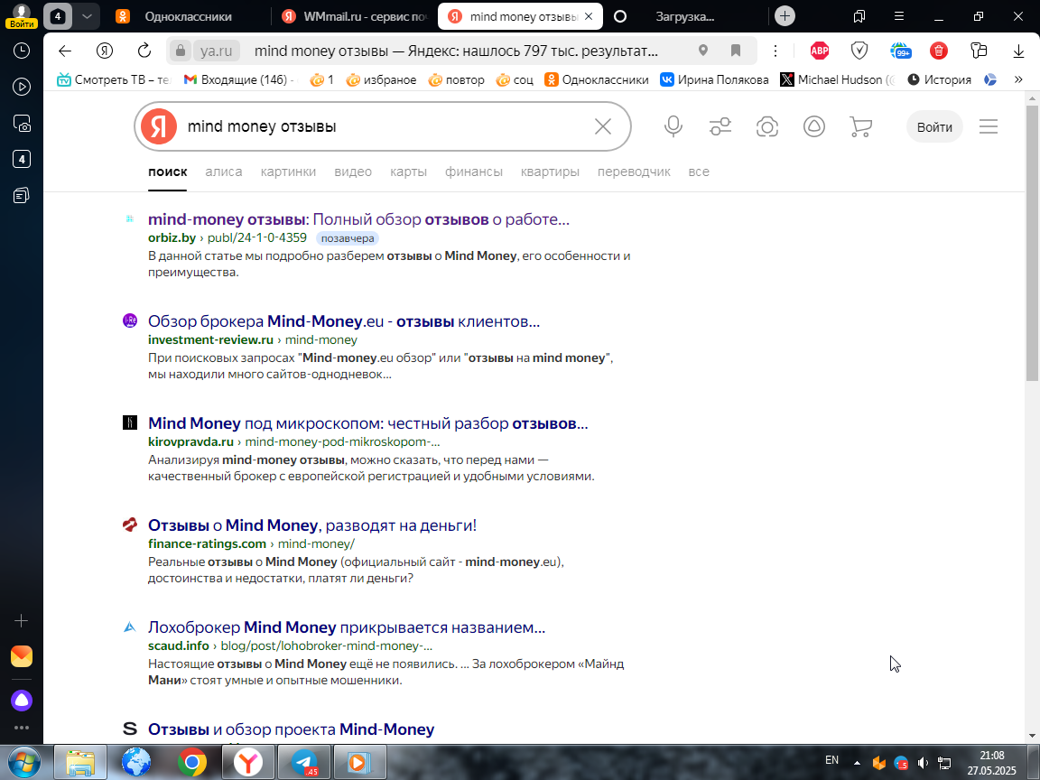
Task: Open video player icon in sidebar
Action: pos(22,87)
